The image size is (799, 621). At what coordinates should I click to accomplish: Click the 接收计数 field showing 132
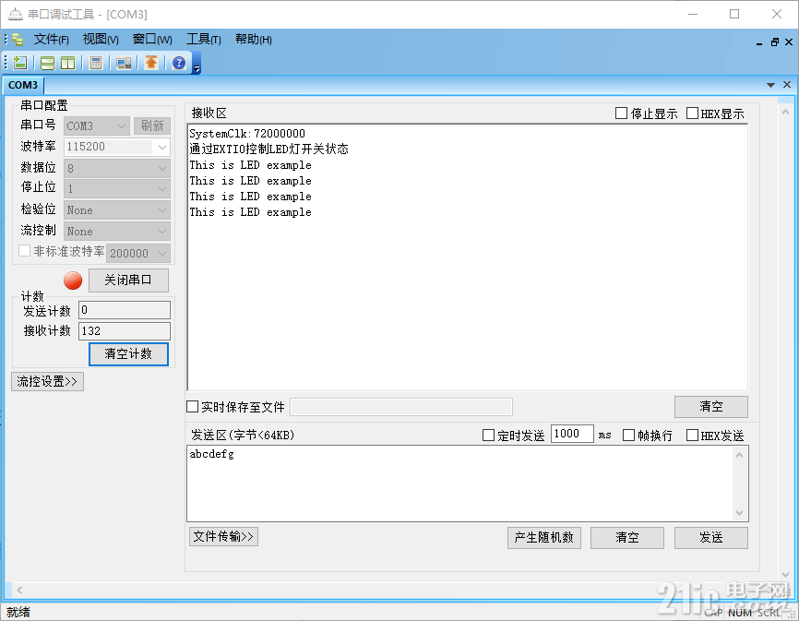[125, 330]
